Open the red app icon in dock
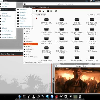Image resolution: width=100 pixels, height=100 pixels. point(57,96)
